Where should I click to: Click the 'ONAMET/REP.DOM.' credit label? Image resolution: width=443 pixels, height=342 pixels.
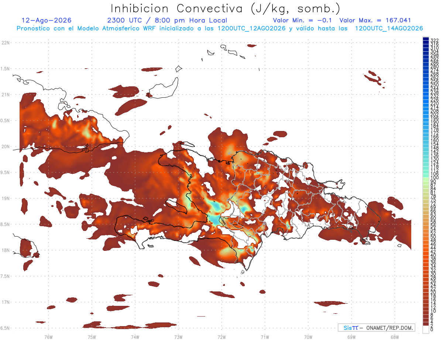390,328
